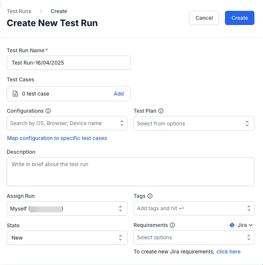Click the Jira diamond logo icon
Viewport: 263px width, 265px height.
pos(232,225)
